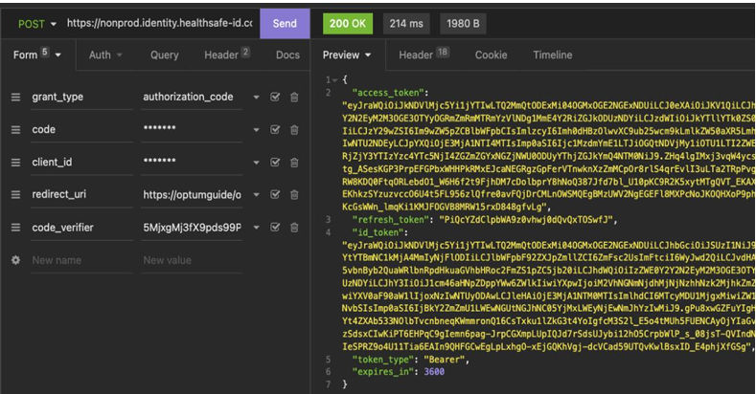This screenshot has height=394, width=756.
Task: Click the New value input field
Action: point(192,260)
